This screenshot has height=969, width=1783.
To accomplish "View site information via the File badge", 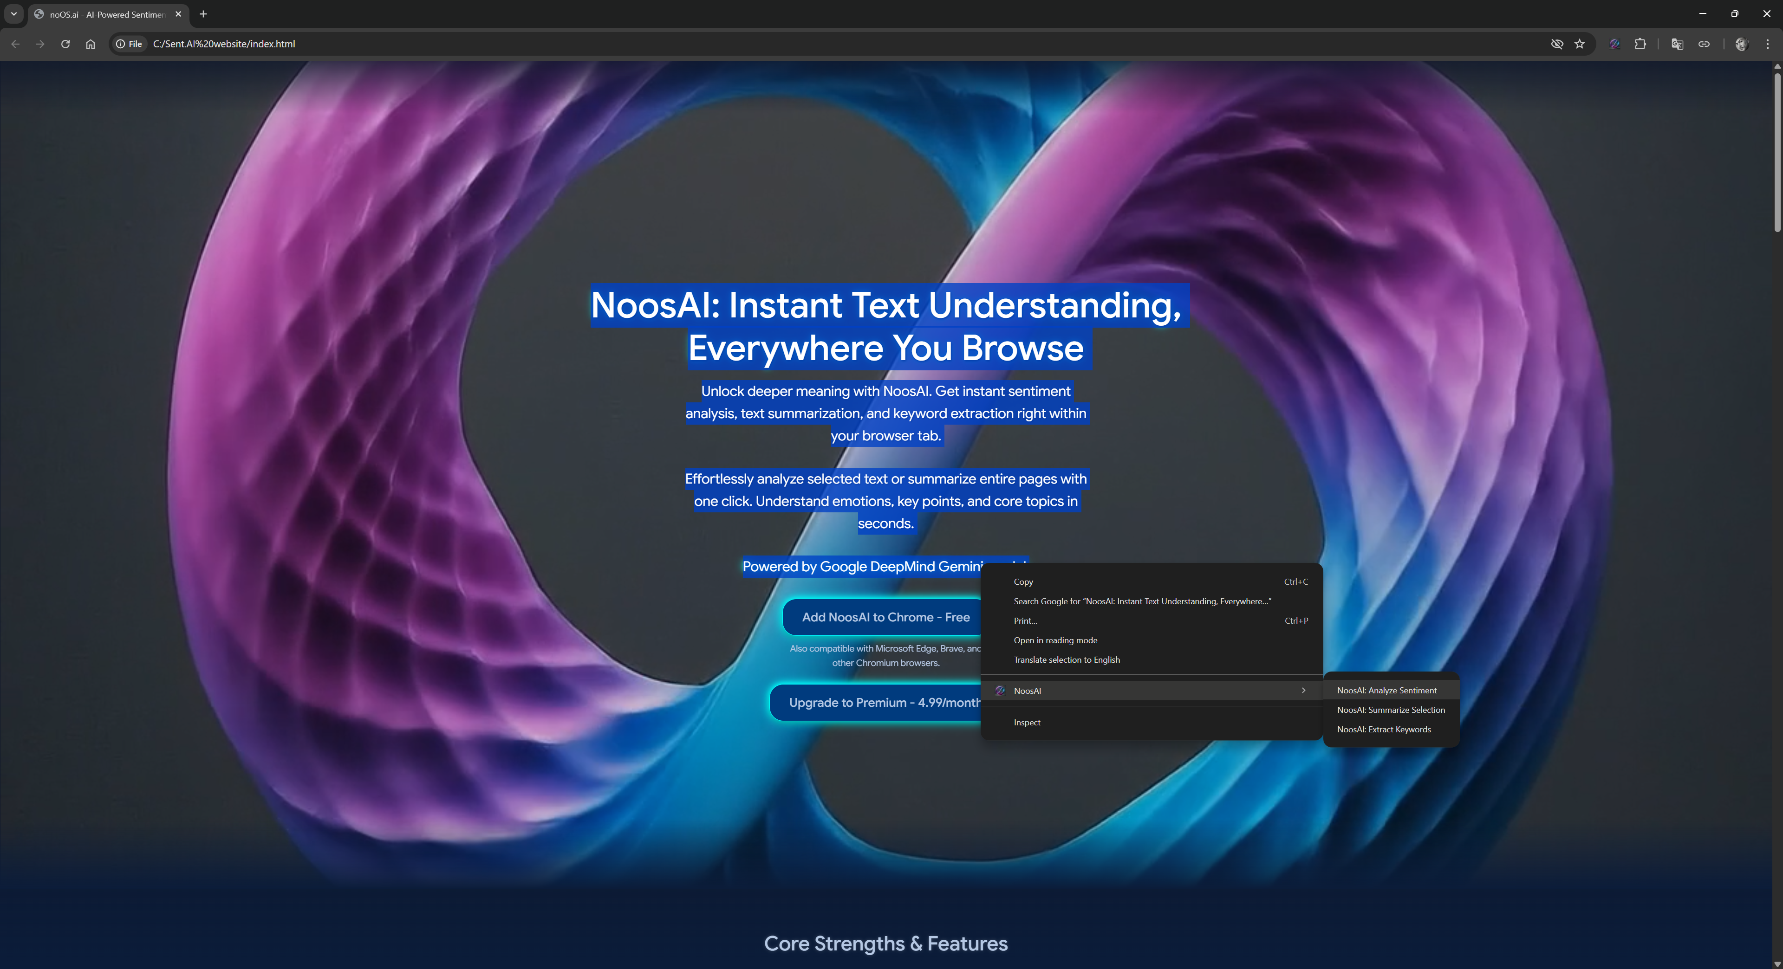I will [x=130, y=44].
